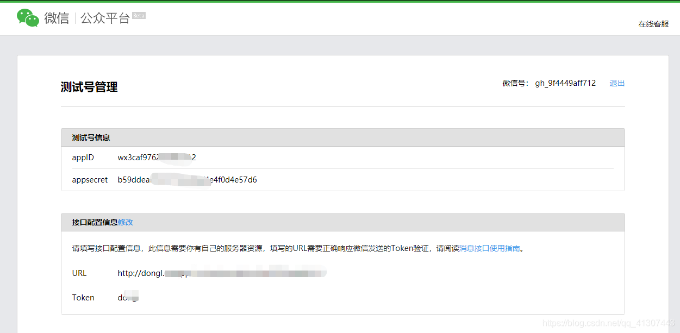This screenshot has height=333, width=680.
Task: Select the appID value starting wx3caf
Action: 157,158
